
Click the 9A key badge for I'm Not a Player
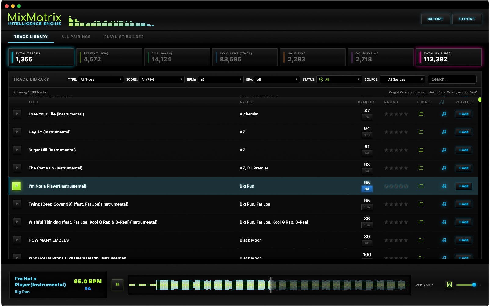coord(367,189)
